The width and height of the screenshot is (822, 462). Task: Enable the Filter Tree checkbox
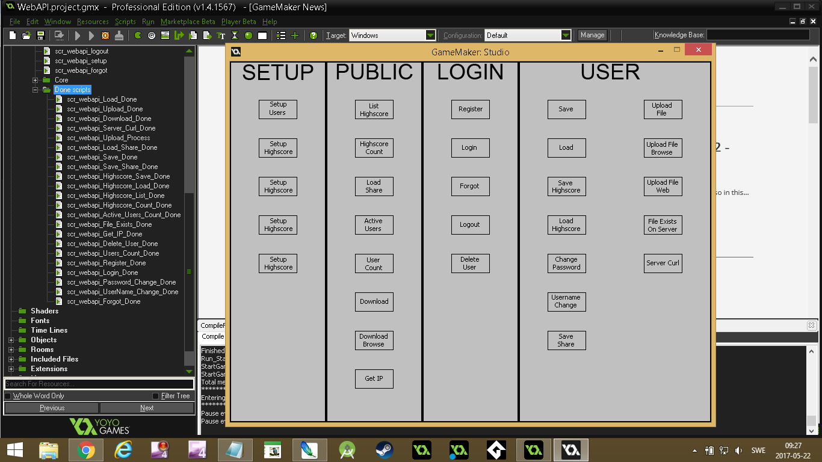click(x=156, y=396)
